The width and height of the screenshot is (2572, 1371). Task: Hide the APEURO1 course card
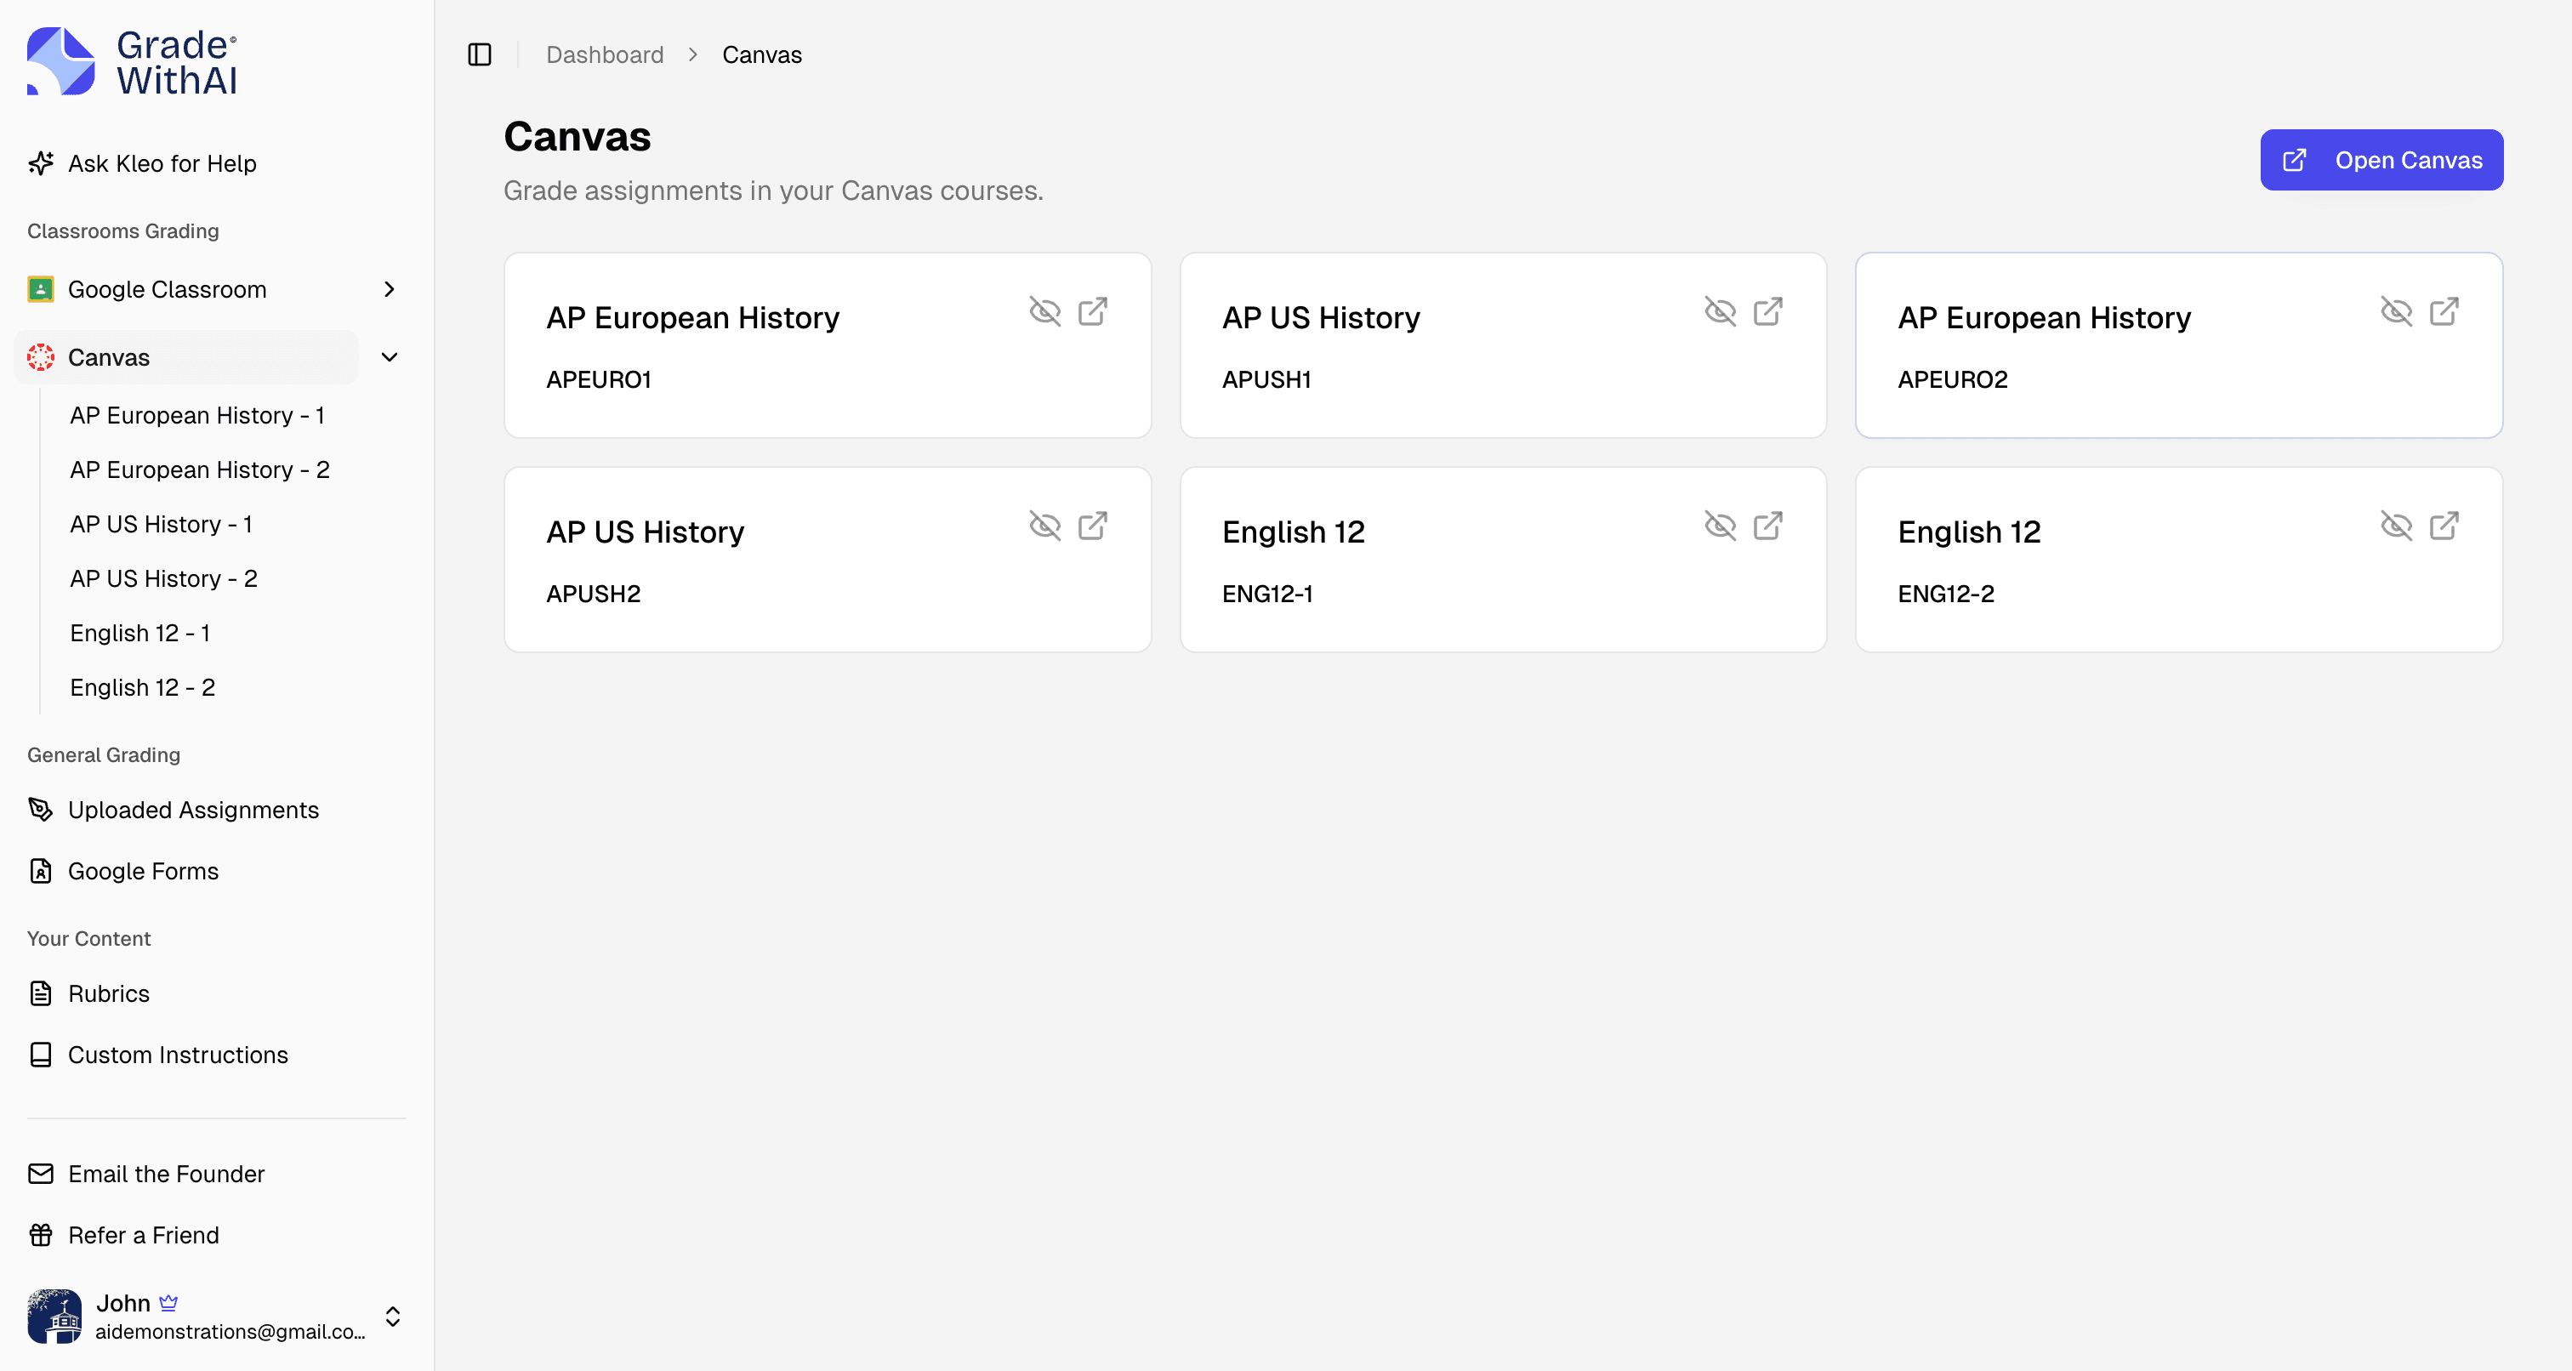[1045, 312]
